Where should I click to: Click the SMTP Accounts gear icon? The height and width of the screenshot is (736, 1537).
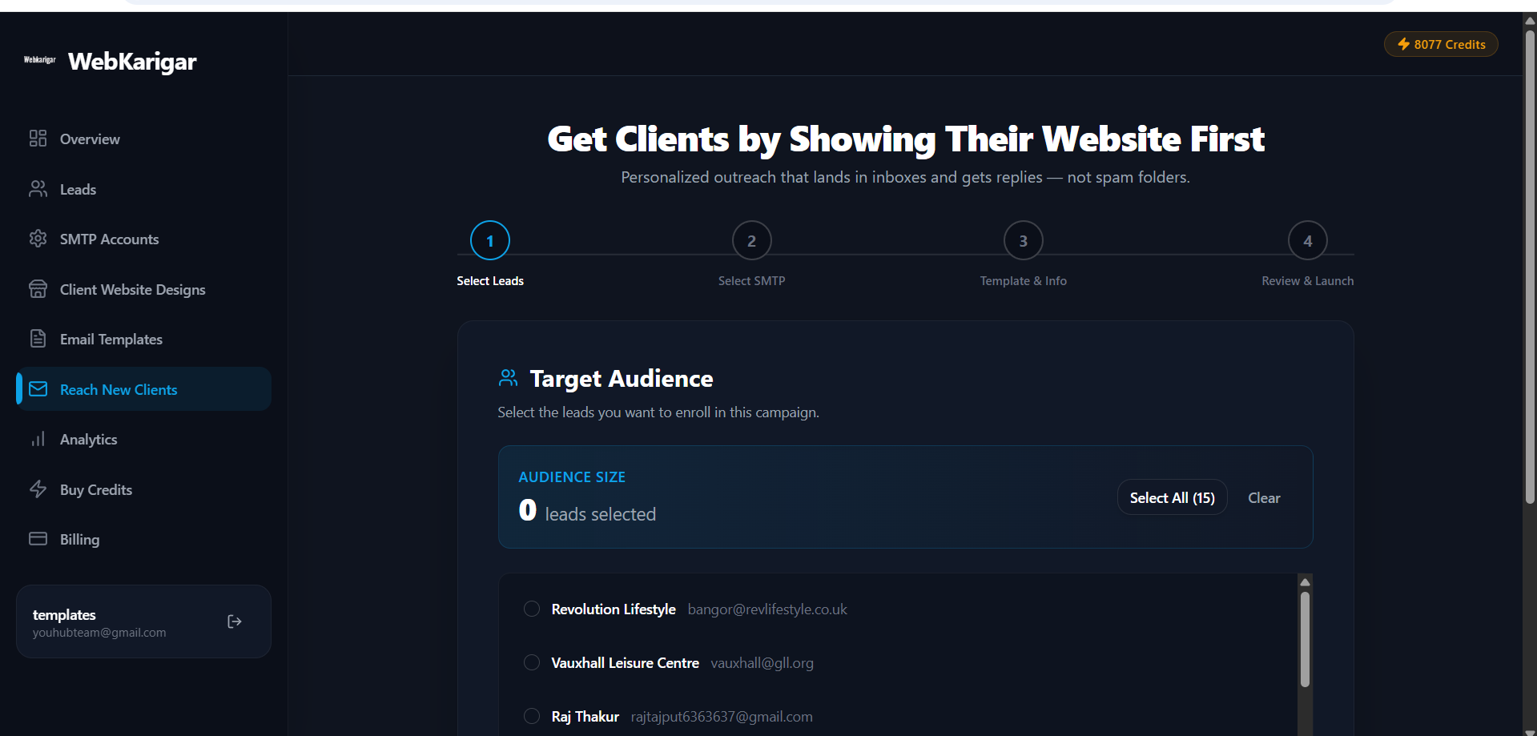pyautogui.click(x=38, y=239)
